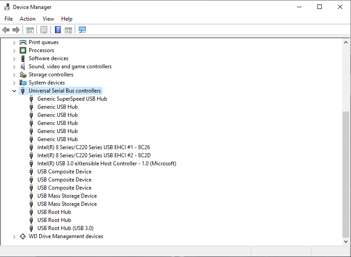Select Intel(R) 8 Series/C220 USB EHCI #2 - 8C2D
Image resolution: width=351 pixels, height=257 pixels.
tap(94, 155)
